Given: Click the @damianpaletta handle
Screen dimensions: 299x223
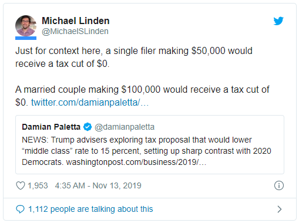Looking at the screenshot, I should [x=125, y=127].
